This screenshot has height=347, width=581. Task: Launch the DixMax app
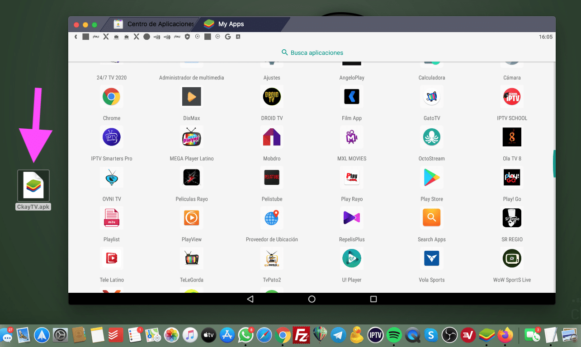(x=191, y=96)
